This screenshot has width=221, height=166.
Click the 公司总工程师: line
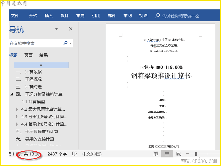pos(156,117)
